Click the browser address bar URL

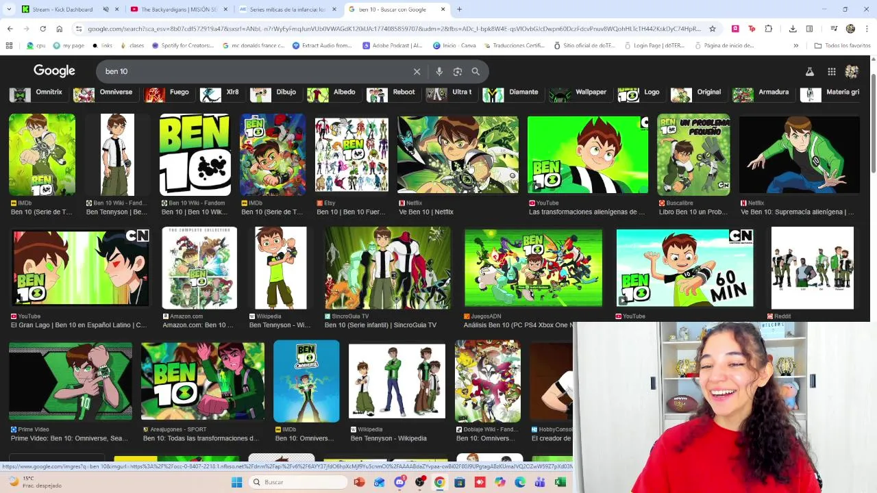tap(394, 29)
